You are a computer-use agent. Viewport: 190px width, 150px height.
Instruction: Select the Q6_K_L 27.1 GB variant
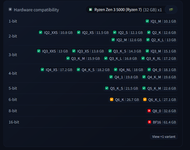pos(160,99)
